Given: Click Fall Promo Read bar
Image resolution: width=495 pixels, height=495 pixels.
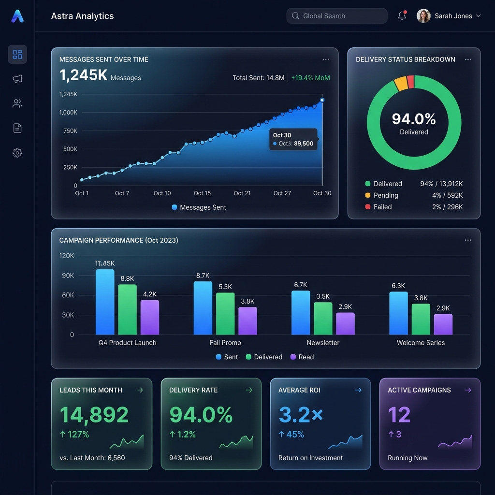Looking at the screenshot, I should pos(247,321).
